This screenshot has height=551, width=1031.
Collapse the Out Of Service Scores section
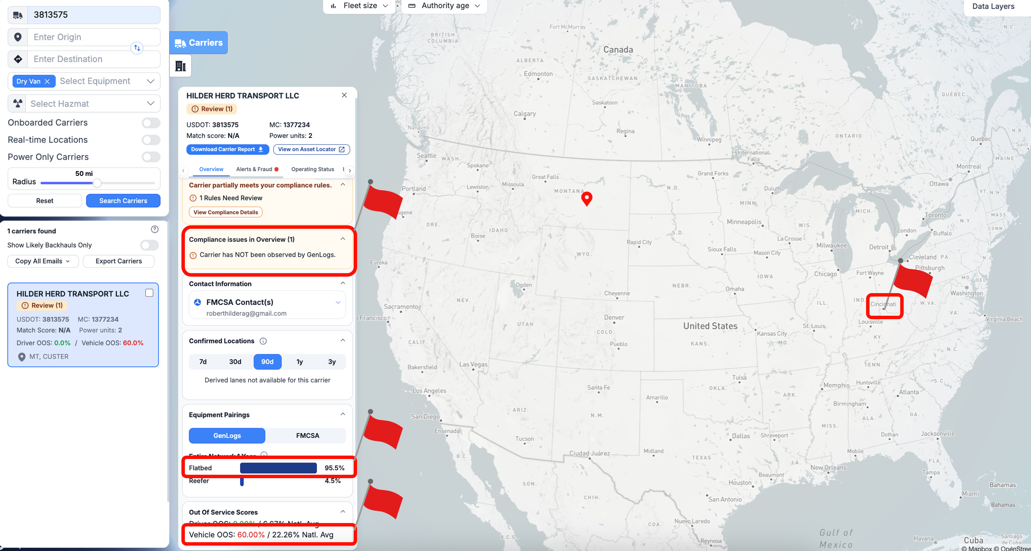[x=343, y=512]
